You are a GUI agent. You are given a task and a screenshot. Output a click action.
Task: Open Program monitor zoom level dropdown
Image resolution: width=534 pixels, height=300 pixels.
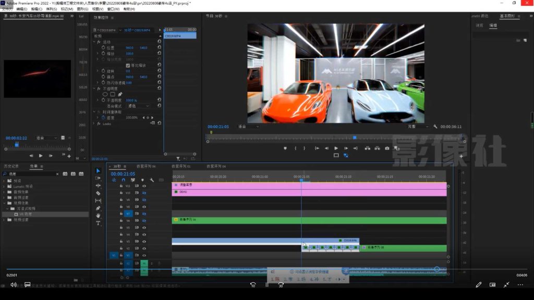(x=248, y=127)
